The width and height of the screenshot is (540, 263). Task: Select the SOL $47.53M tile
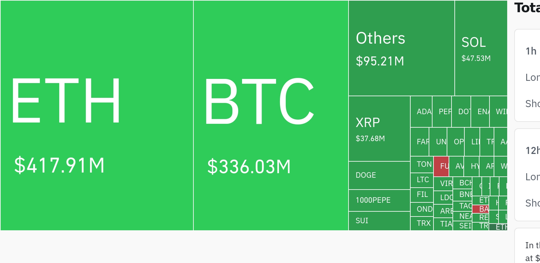pos(481,48)
